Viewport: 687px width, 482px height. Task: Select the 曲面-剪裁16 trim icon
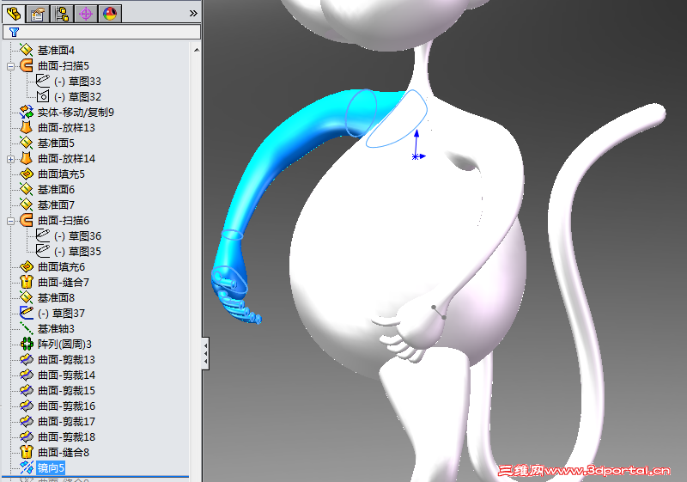27,406
